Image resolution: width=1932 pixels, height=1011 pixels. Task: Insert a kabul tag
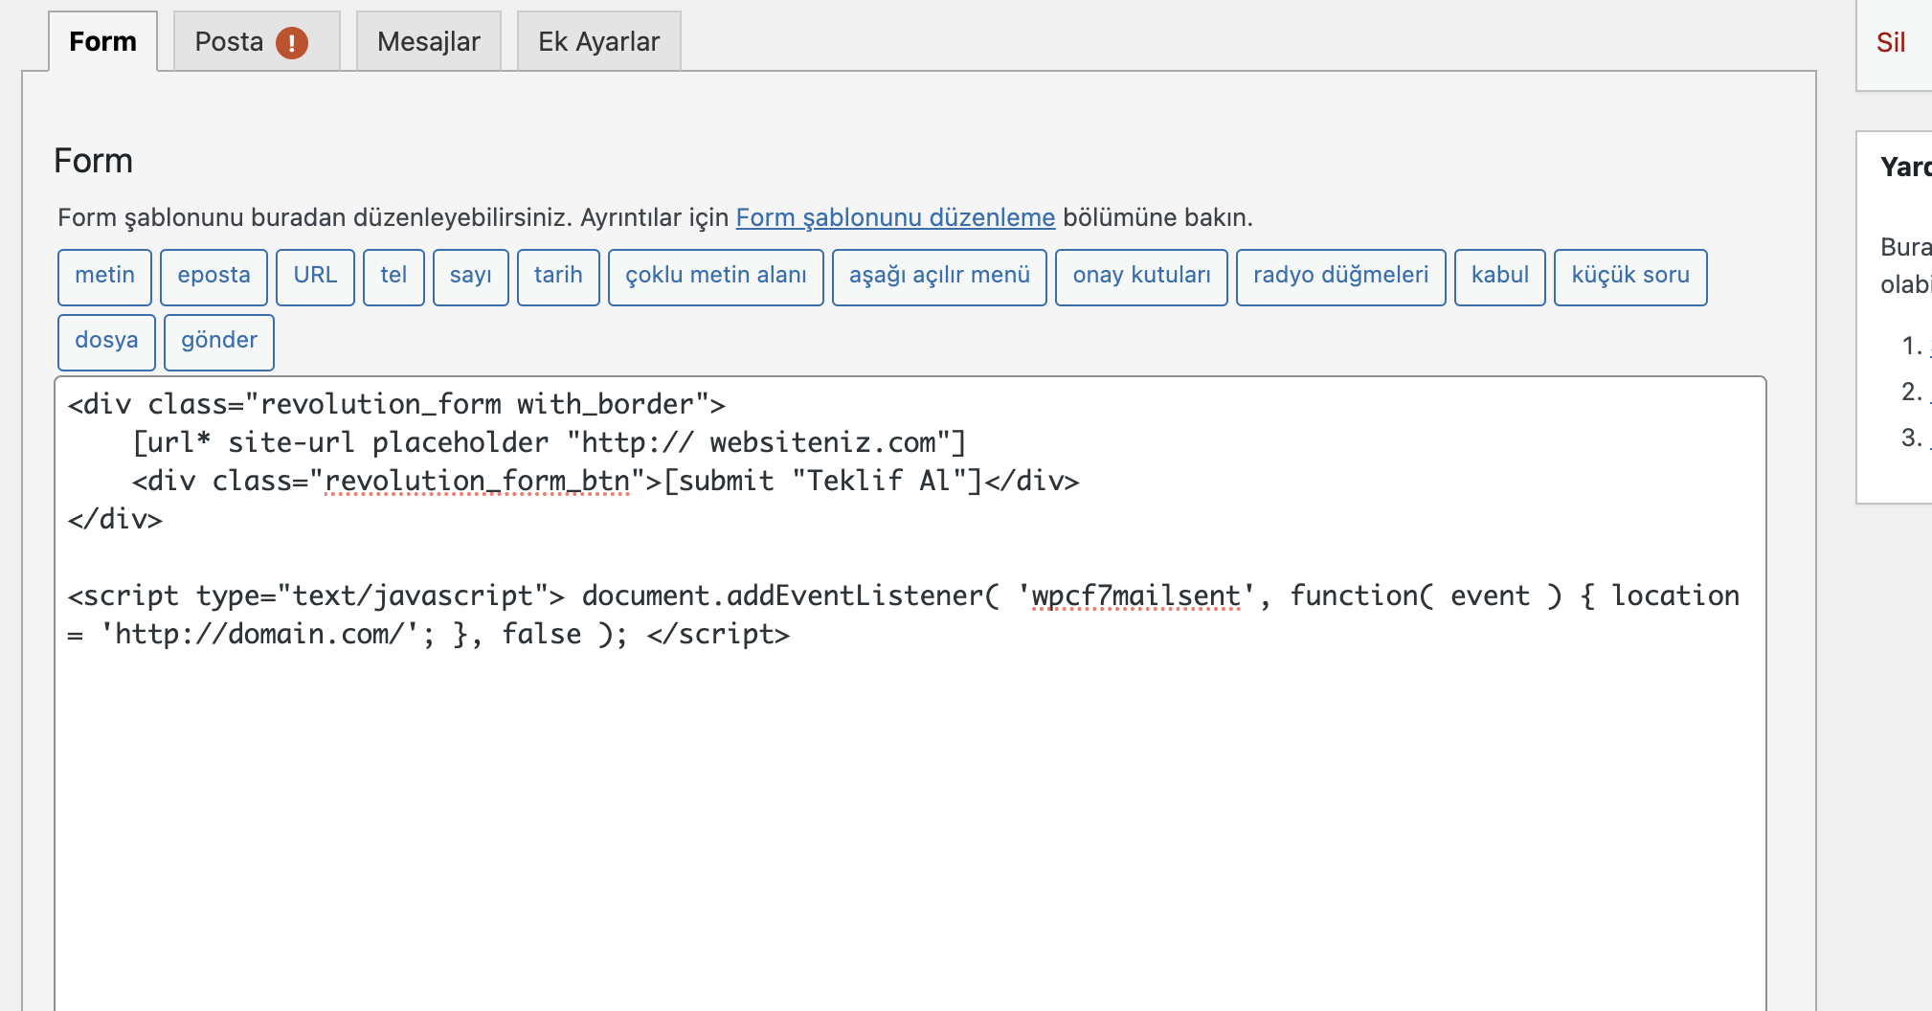click(1499, 277)
